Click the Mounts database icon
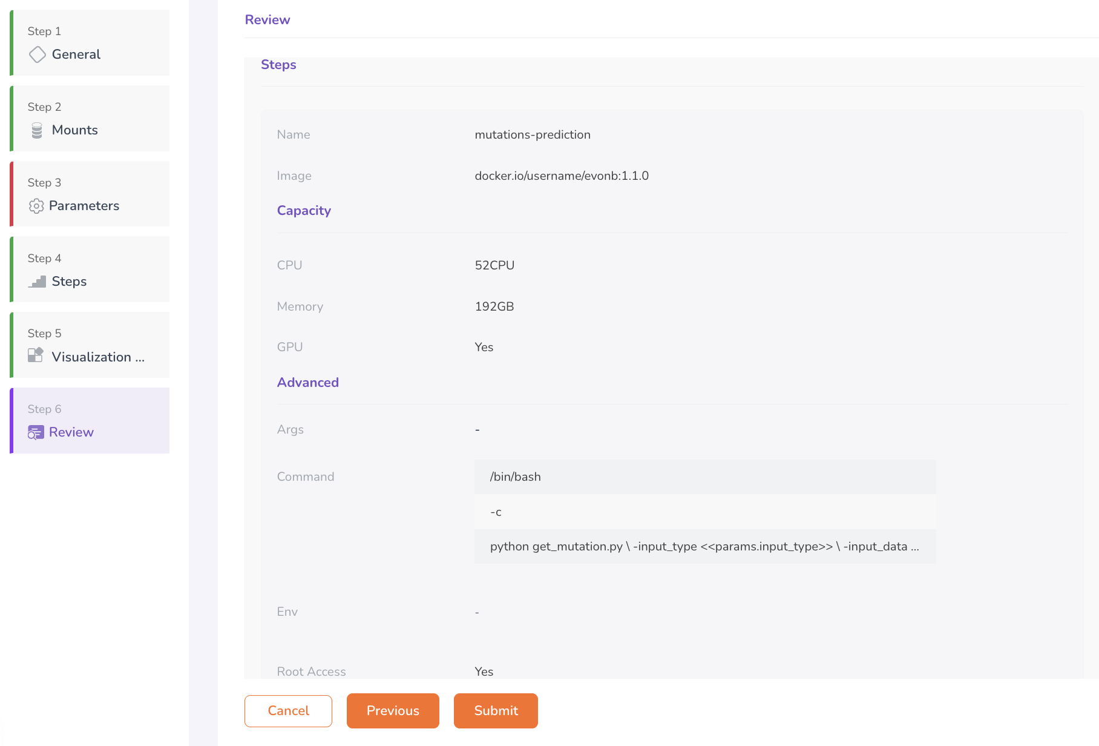The width and height of the screenshot is (1099, 746). click(x=37, y=130)
